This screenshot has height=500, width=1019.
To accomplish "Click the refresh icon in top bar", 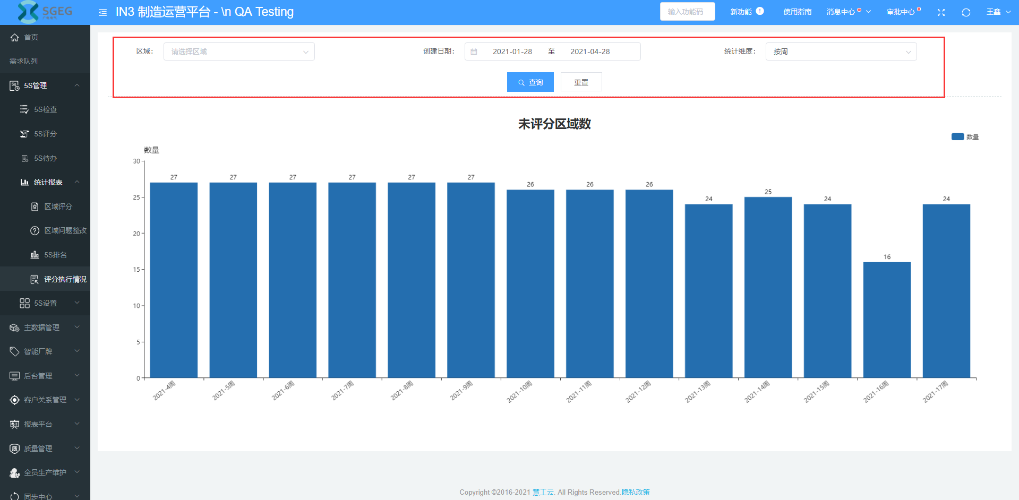I will 966,12.
